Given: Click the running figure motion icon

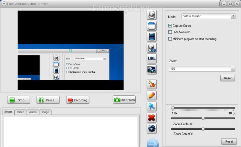Looking at the screenshot, I should click(x=151, y=106).
